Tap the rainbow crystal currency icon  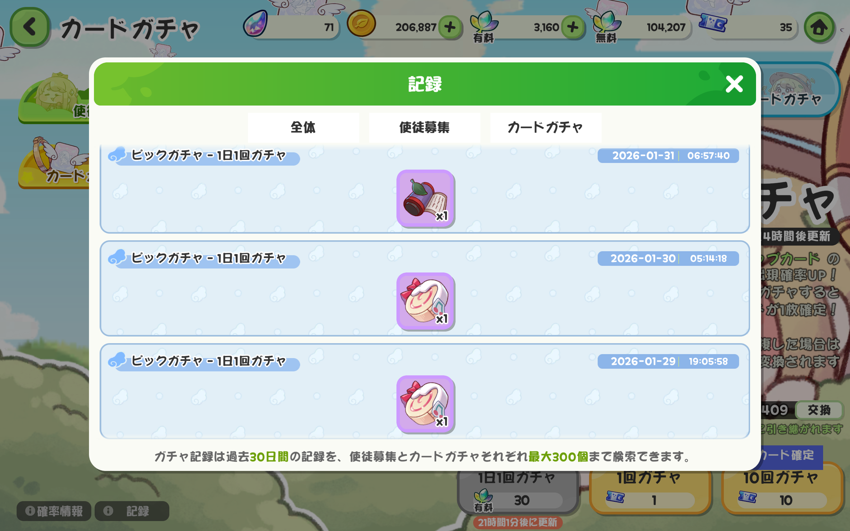pyautogui.click(x=255, y=24)
